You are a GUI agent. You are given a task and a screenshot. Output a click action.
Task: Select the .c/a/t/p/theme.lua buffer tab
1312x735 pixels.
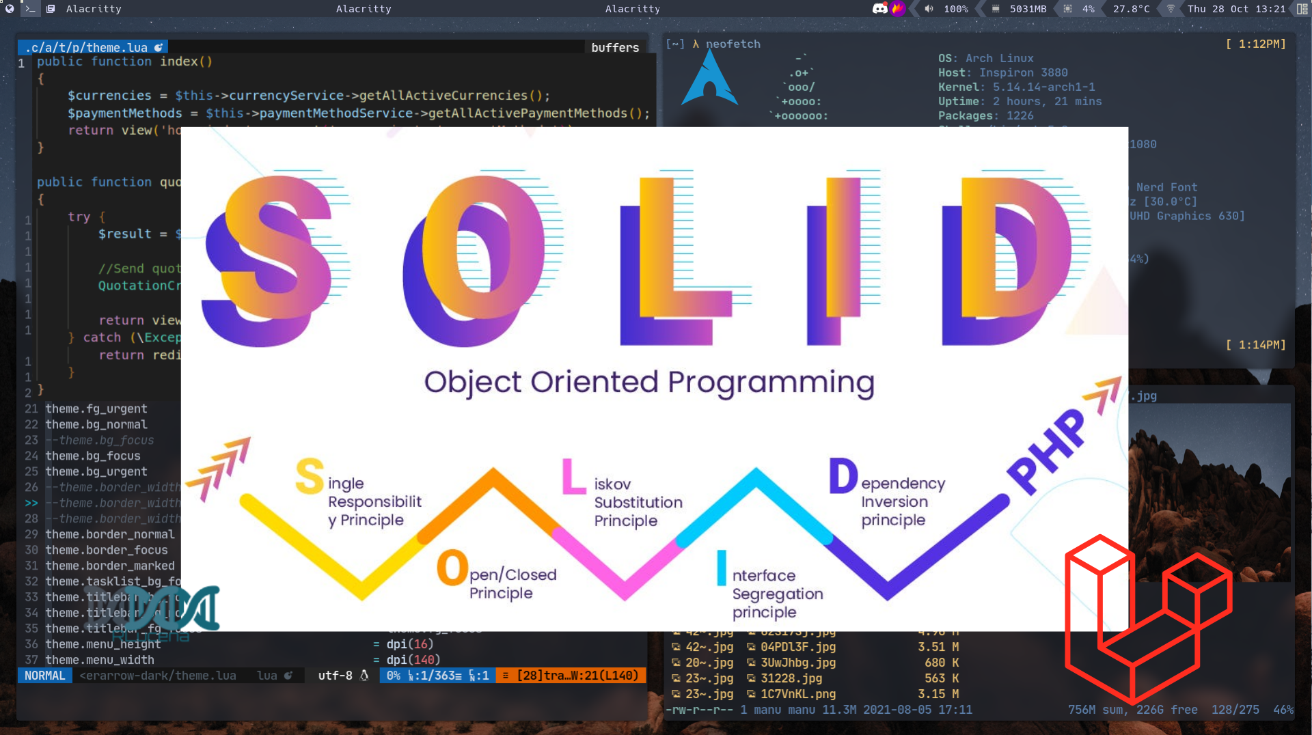[93, 47]
